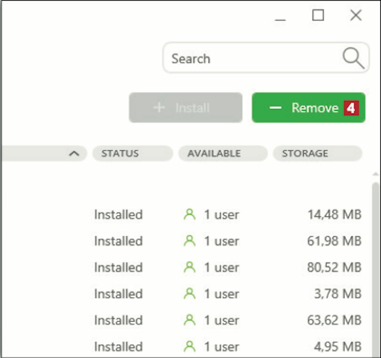The width and height of the screenshot is (381, 358).
Task: Click user icon in the 3,78 MB row
Action: (x=189, y=294)
